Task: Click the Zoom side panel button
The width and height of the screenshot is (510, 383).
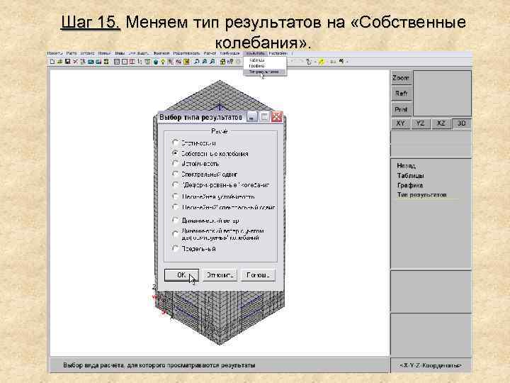Action: pyautogui.click(x=401, y=78)
